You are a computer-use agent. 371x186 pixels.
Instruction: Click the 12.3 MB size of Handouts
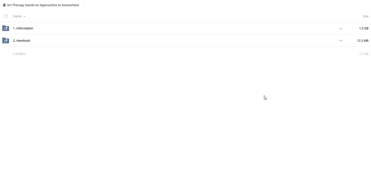pos(362,41)
